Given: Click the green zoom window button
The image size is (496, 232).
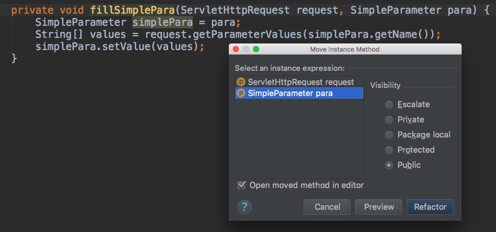Looking at the screenshot, I should pyautogui.click(x=256, y=49).
